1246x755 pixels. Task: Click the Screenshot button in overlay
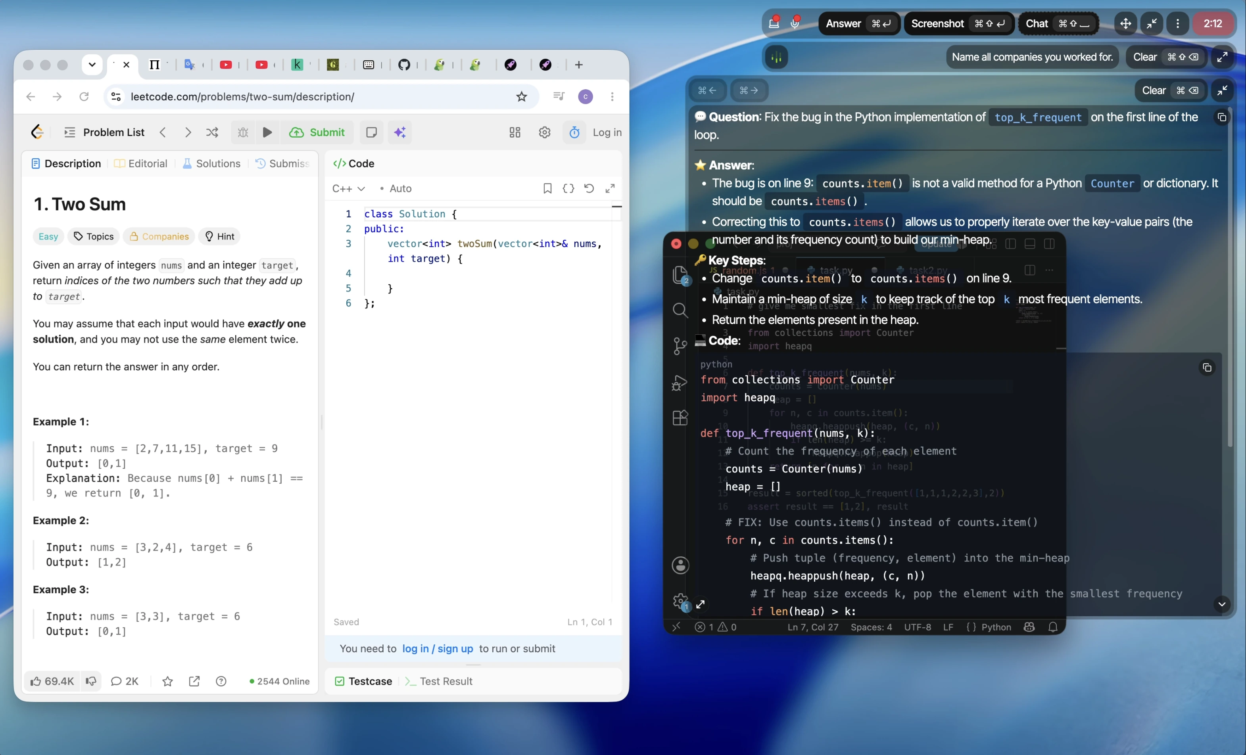[x=959, y=24]
